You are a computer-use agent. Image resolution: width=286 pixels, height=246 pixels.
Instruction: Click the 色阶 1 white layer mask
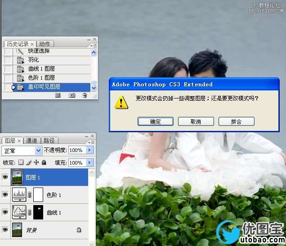click(38, 195)
